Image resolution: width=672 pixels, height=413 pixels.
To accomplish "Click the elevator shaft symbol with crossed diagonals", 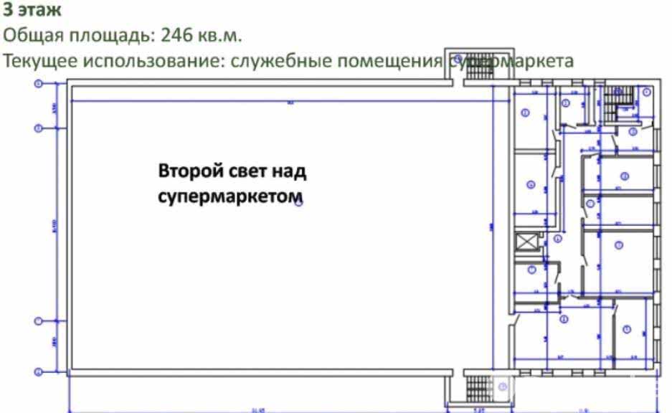I will (527, 241).
